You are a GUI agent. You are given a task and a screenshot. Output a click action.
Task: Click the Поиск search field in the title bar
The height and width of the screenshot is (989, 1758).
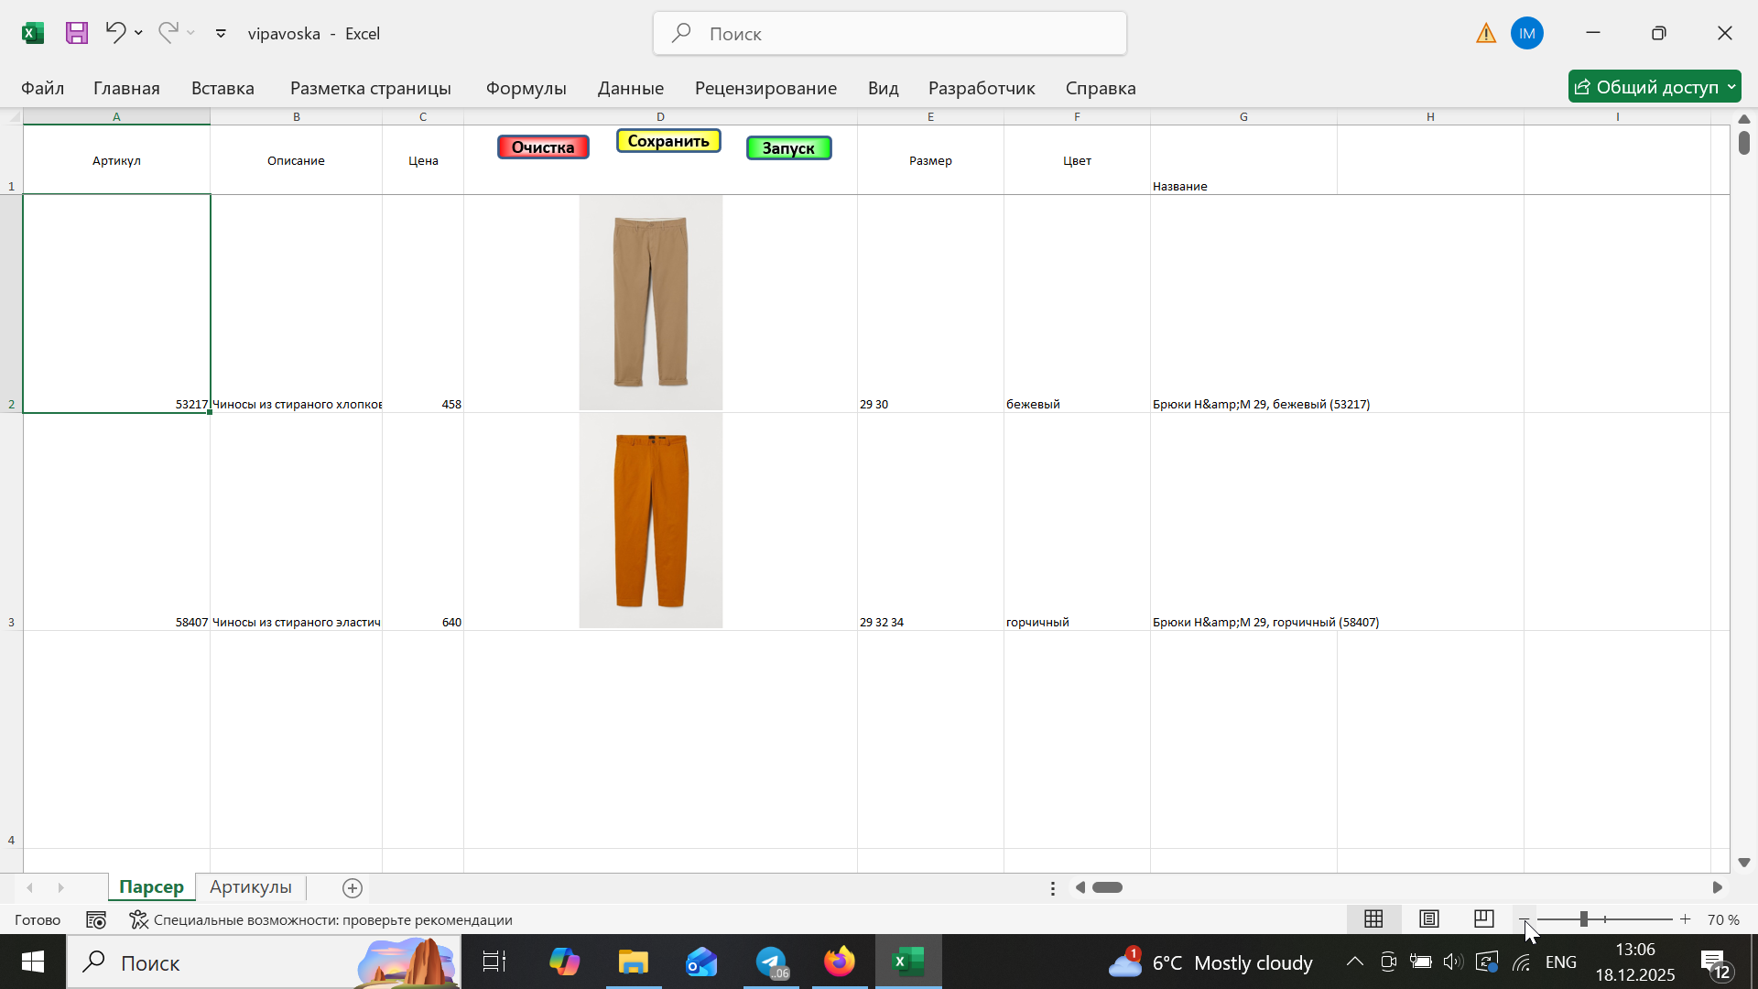coord(890,34)
